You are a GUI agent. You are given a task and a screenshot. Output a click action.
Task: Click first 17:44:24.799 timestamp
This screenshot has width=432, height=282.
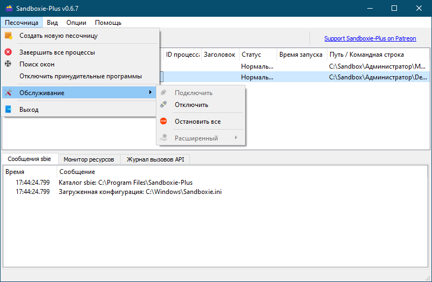tap(32, 183)
